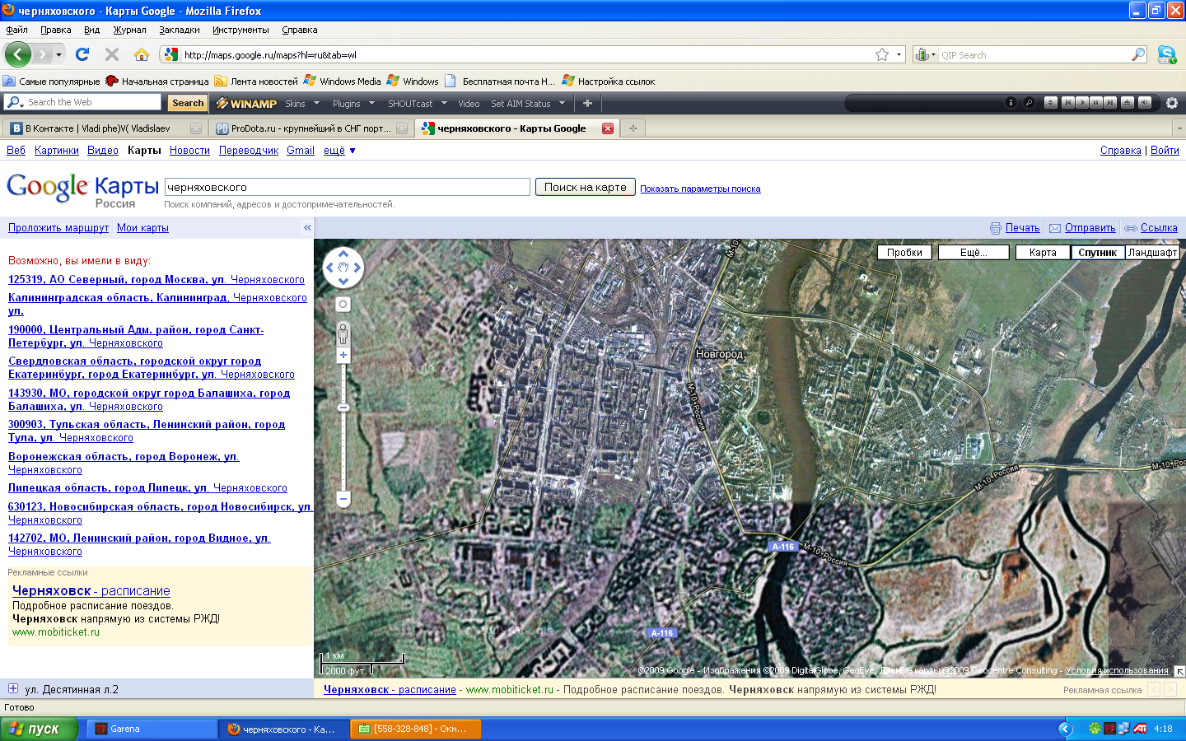
Task: Click the map pegman Street View icon
Action: pyautogui.click(x=343, y=333)
